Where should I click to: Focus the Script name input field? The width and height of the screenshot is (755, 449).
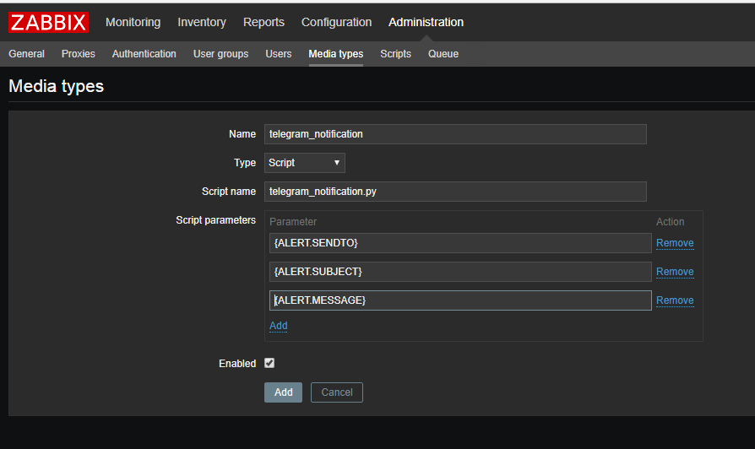click(455, 192)
